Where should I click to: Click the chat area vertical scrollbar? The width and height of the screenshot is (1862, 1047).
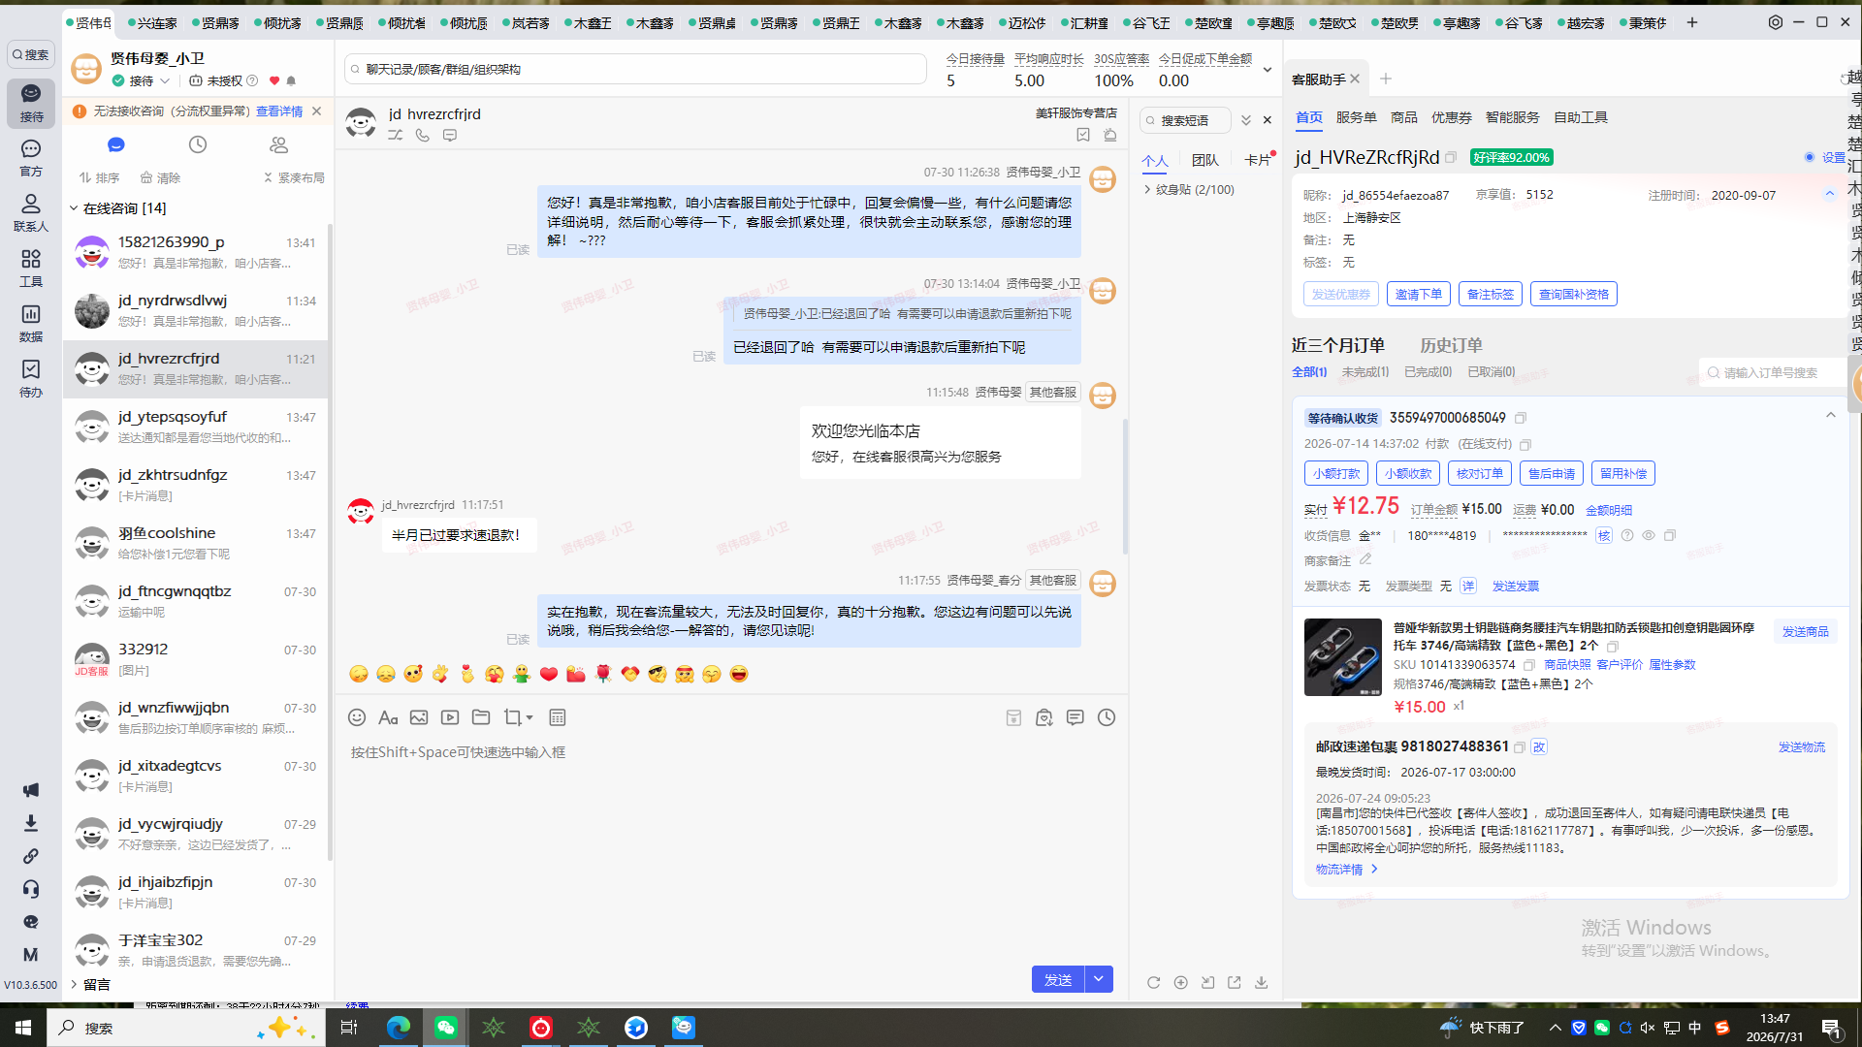(x=1125, y=486)
